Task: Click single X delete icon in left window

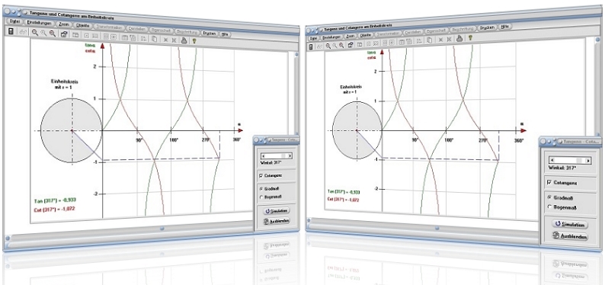Action: click(165, 40)
